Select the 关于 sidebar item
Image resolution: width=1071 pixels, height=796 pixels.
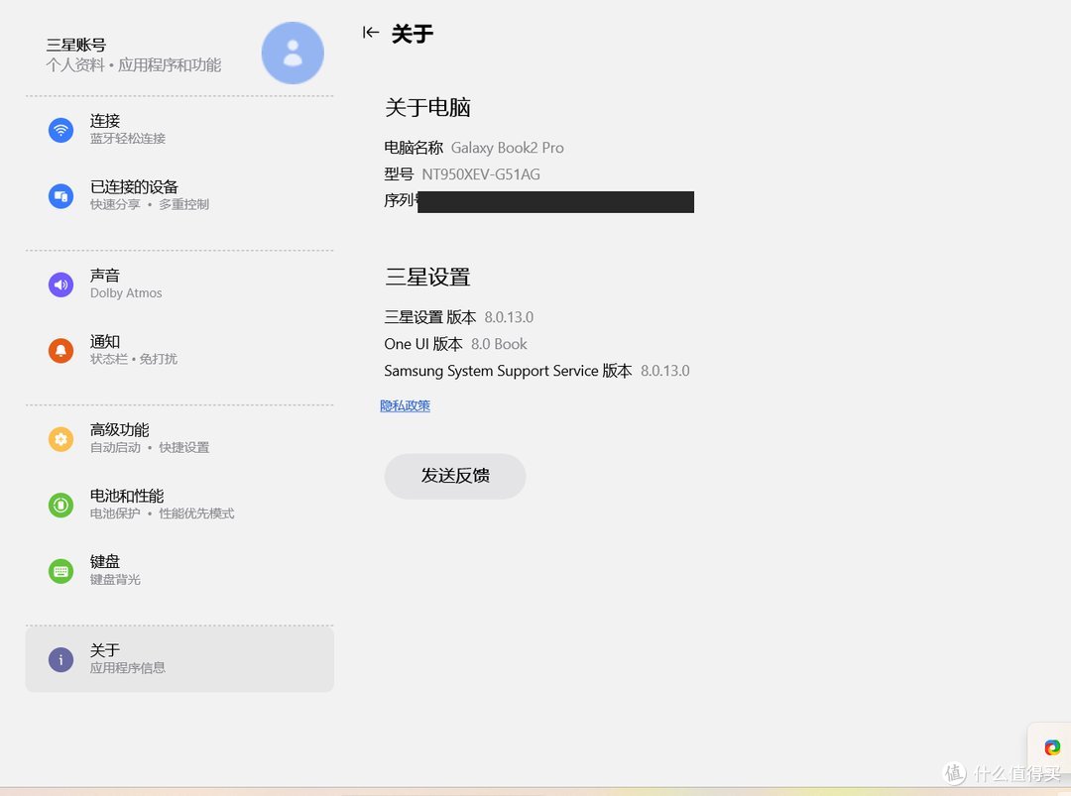pyautogui.click(x=178, y=659)
